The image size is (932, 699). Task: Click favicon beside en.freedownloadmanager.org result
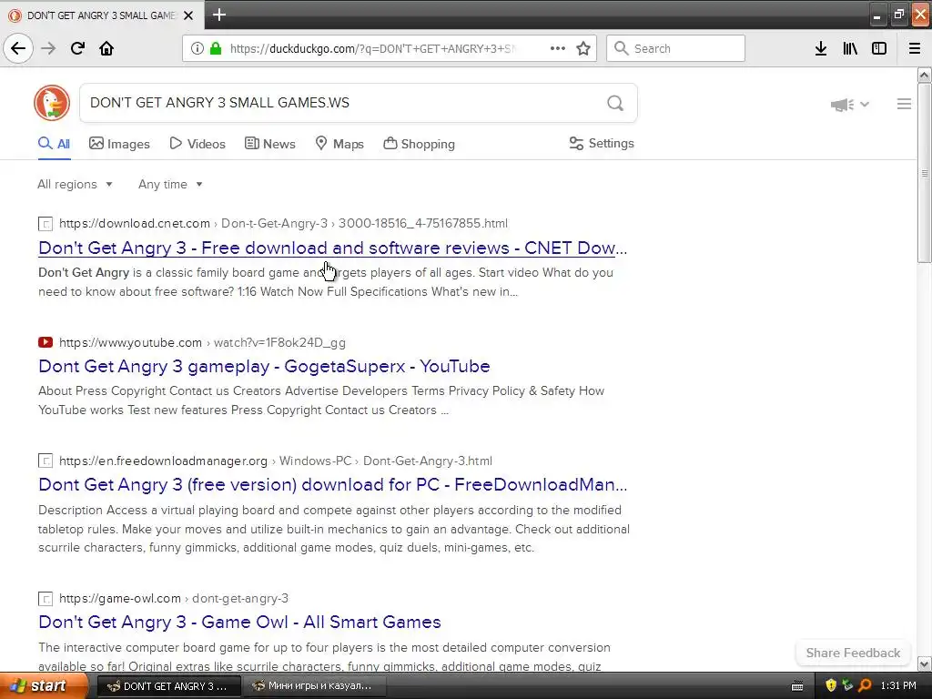click(x=46, y=461)
